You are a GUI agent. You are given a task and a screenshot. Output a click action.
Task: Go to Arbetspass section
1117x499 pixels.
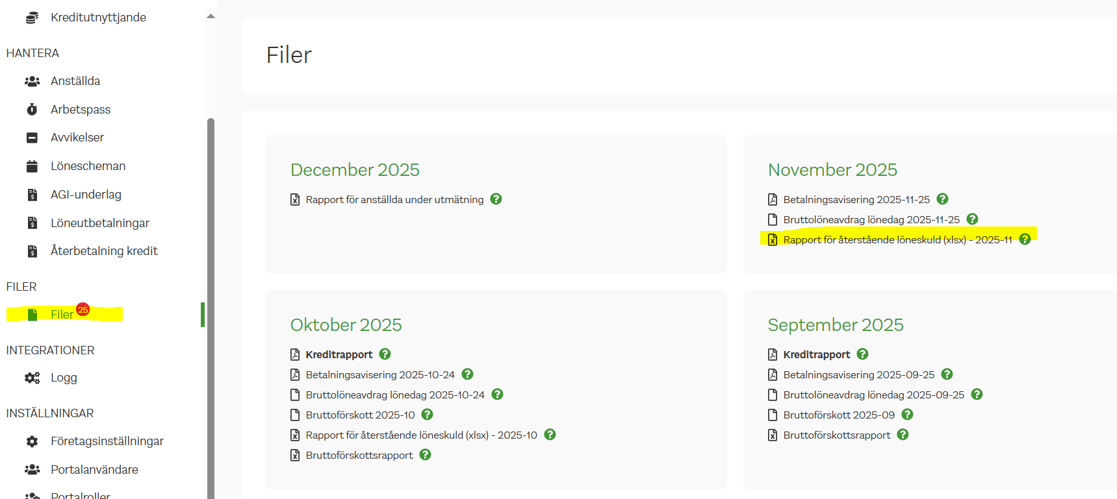point(81,110)
